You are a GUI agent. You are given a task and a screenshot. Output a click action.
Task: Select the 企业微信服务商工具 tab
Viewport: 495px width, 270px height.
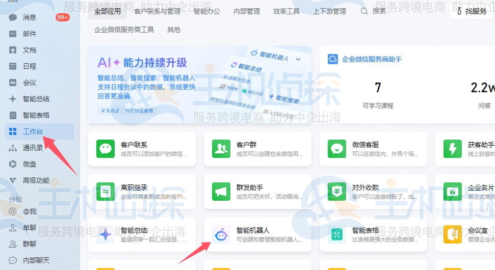(124, 30)
